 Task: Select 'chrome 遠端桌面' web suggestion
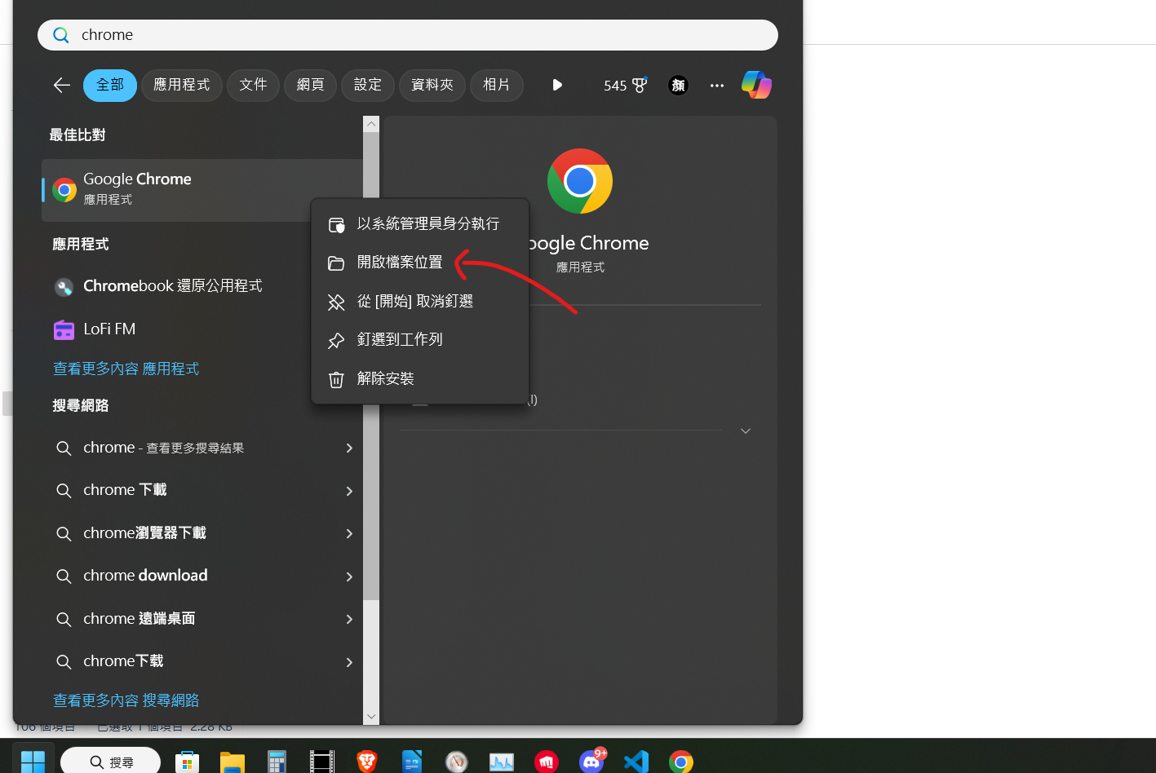point(202,619)
